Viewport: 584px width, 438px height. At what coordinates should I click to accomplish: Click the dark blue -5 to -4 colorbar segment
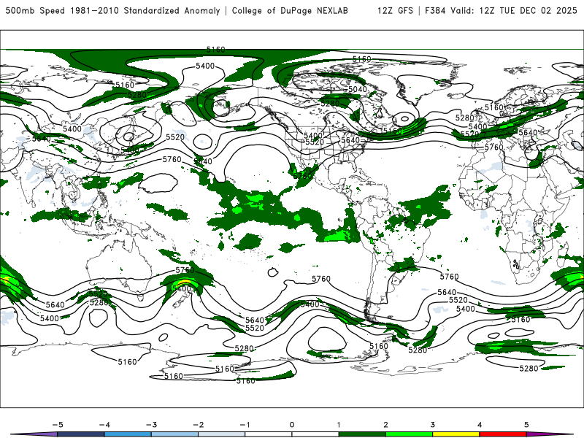click(81, 434)
